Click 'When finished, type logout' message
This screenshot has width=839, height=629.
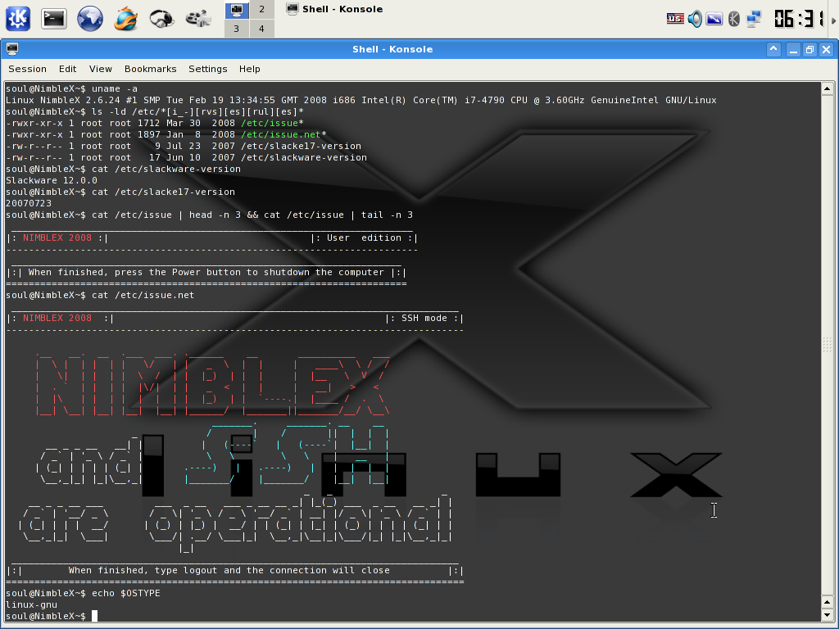click(229, 571)
